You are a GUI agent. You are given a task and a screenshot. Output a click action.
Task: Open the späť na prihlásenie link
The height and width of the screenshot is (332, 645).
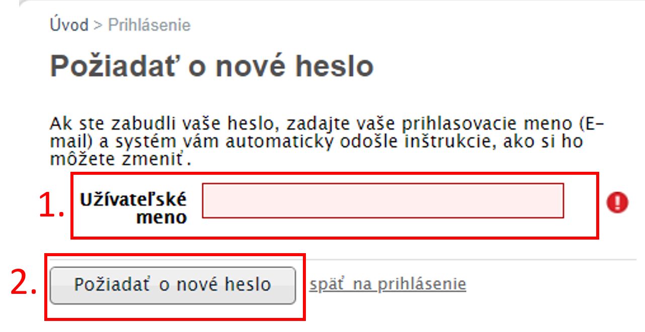point(387,284)
